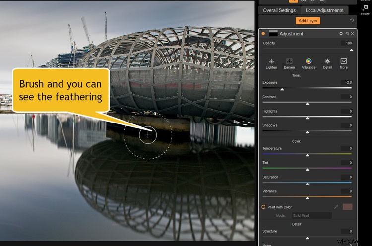372x246 pixels.
Task: Click the Exposure slider handle
Action: pyautogui.click(x=282, y=89)
